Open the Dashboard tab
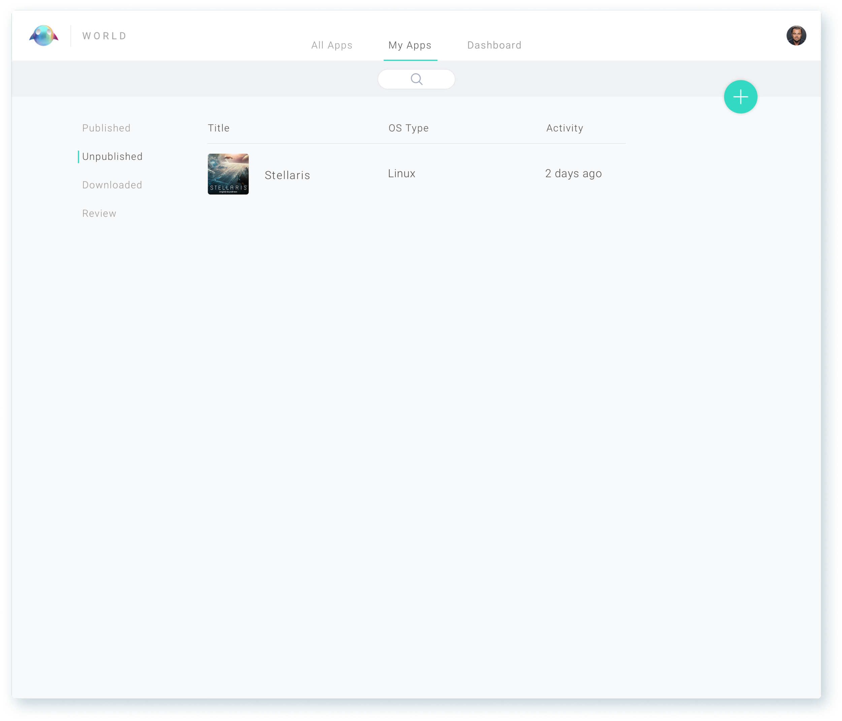Image resolution: width=842 pixels, height=721 pixels. tap(494, 45)
